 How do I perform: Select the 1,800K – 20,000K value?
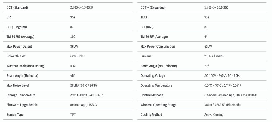tap(216, 7)
